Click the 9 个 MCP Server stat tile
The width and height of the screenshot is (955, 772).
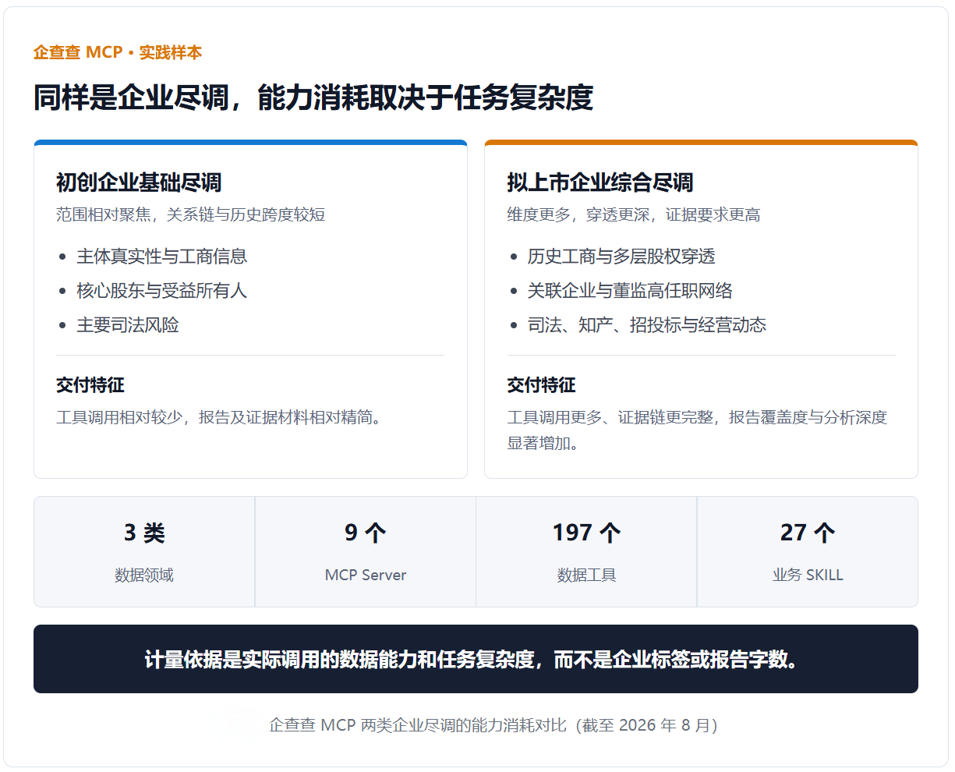tap(366, 551)
